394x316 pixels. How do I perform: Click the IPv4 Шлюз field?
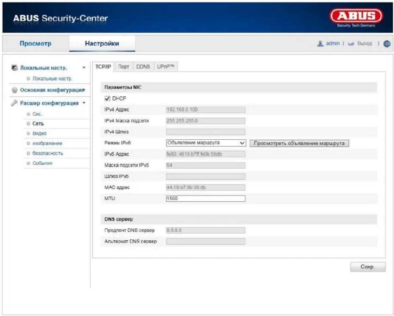pos(205,132)
